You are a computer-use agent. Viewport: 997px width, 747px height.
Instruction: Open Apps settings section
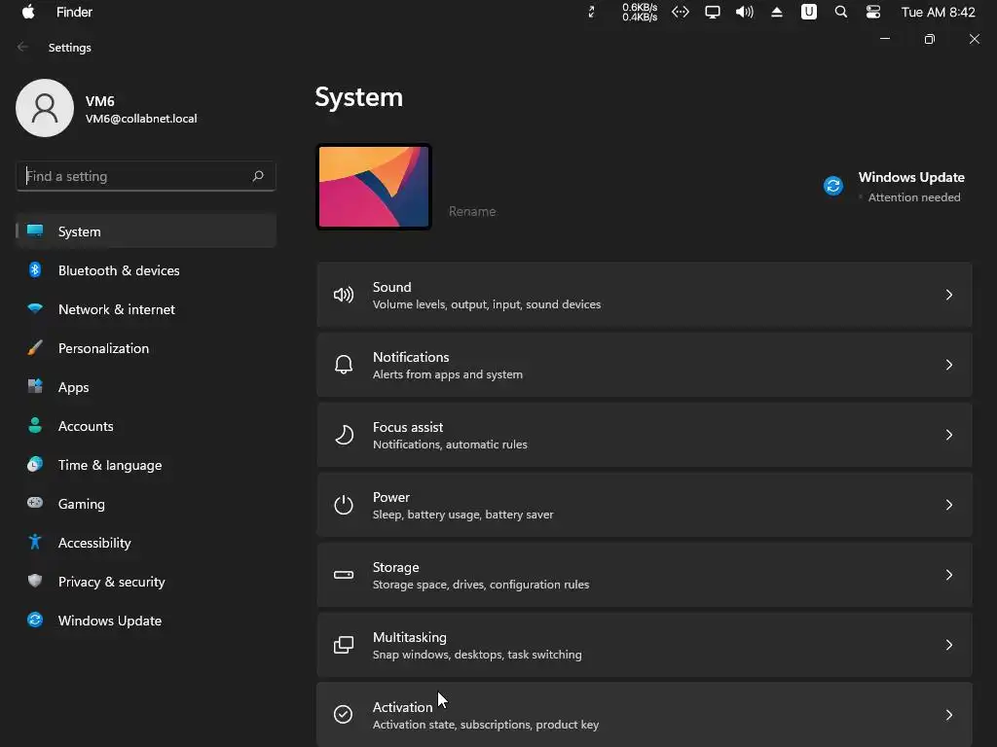point(146,387)
